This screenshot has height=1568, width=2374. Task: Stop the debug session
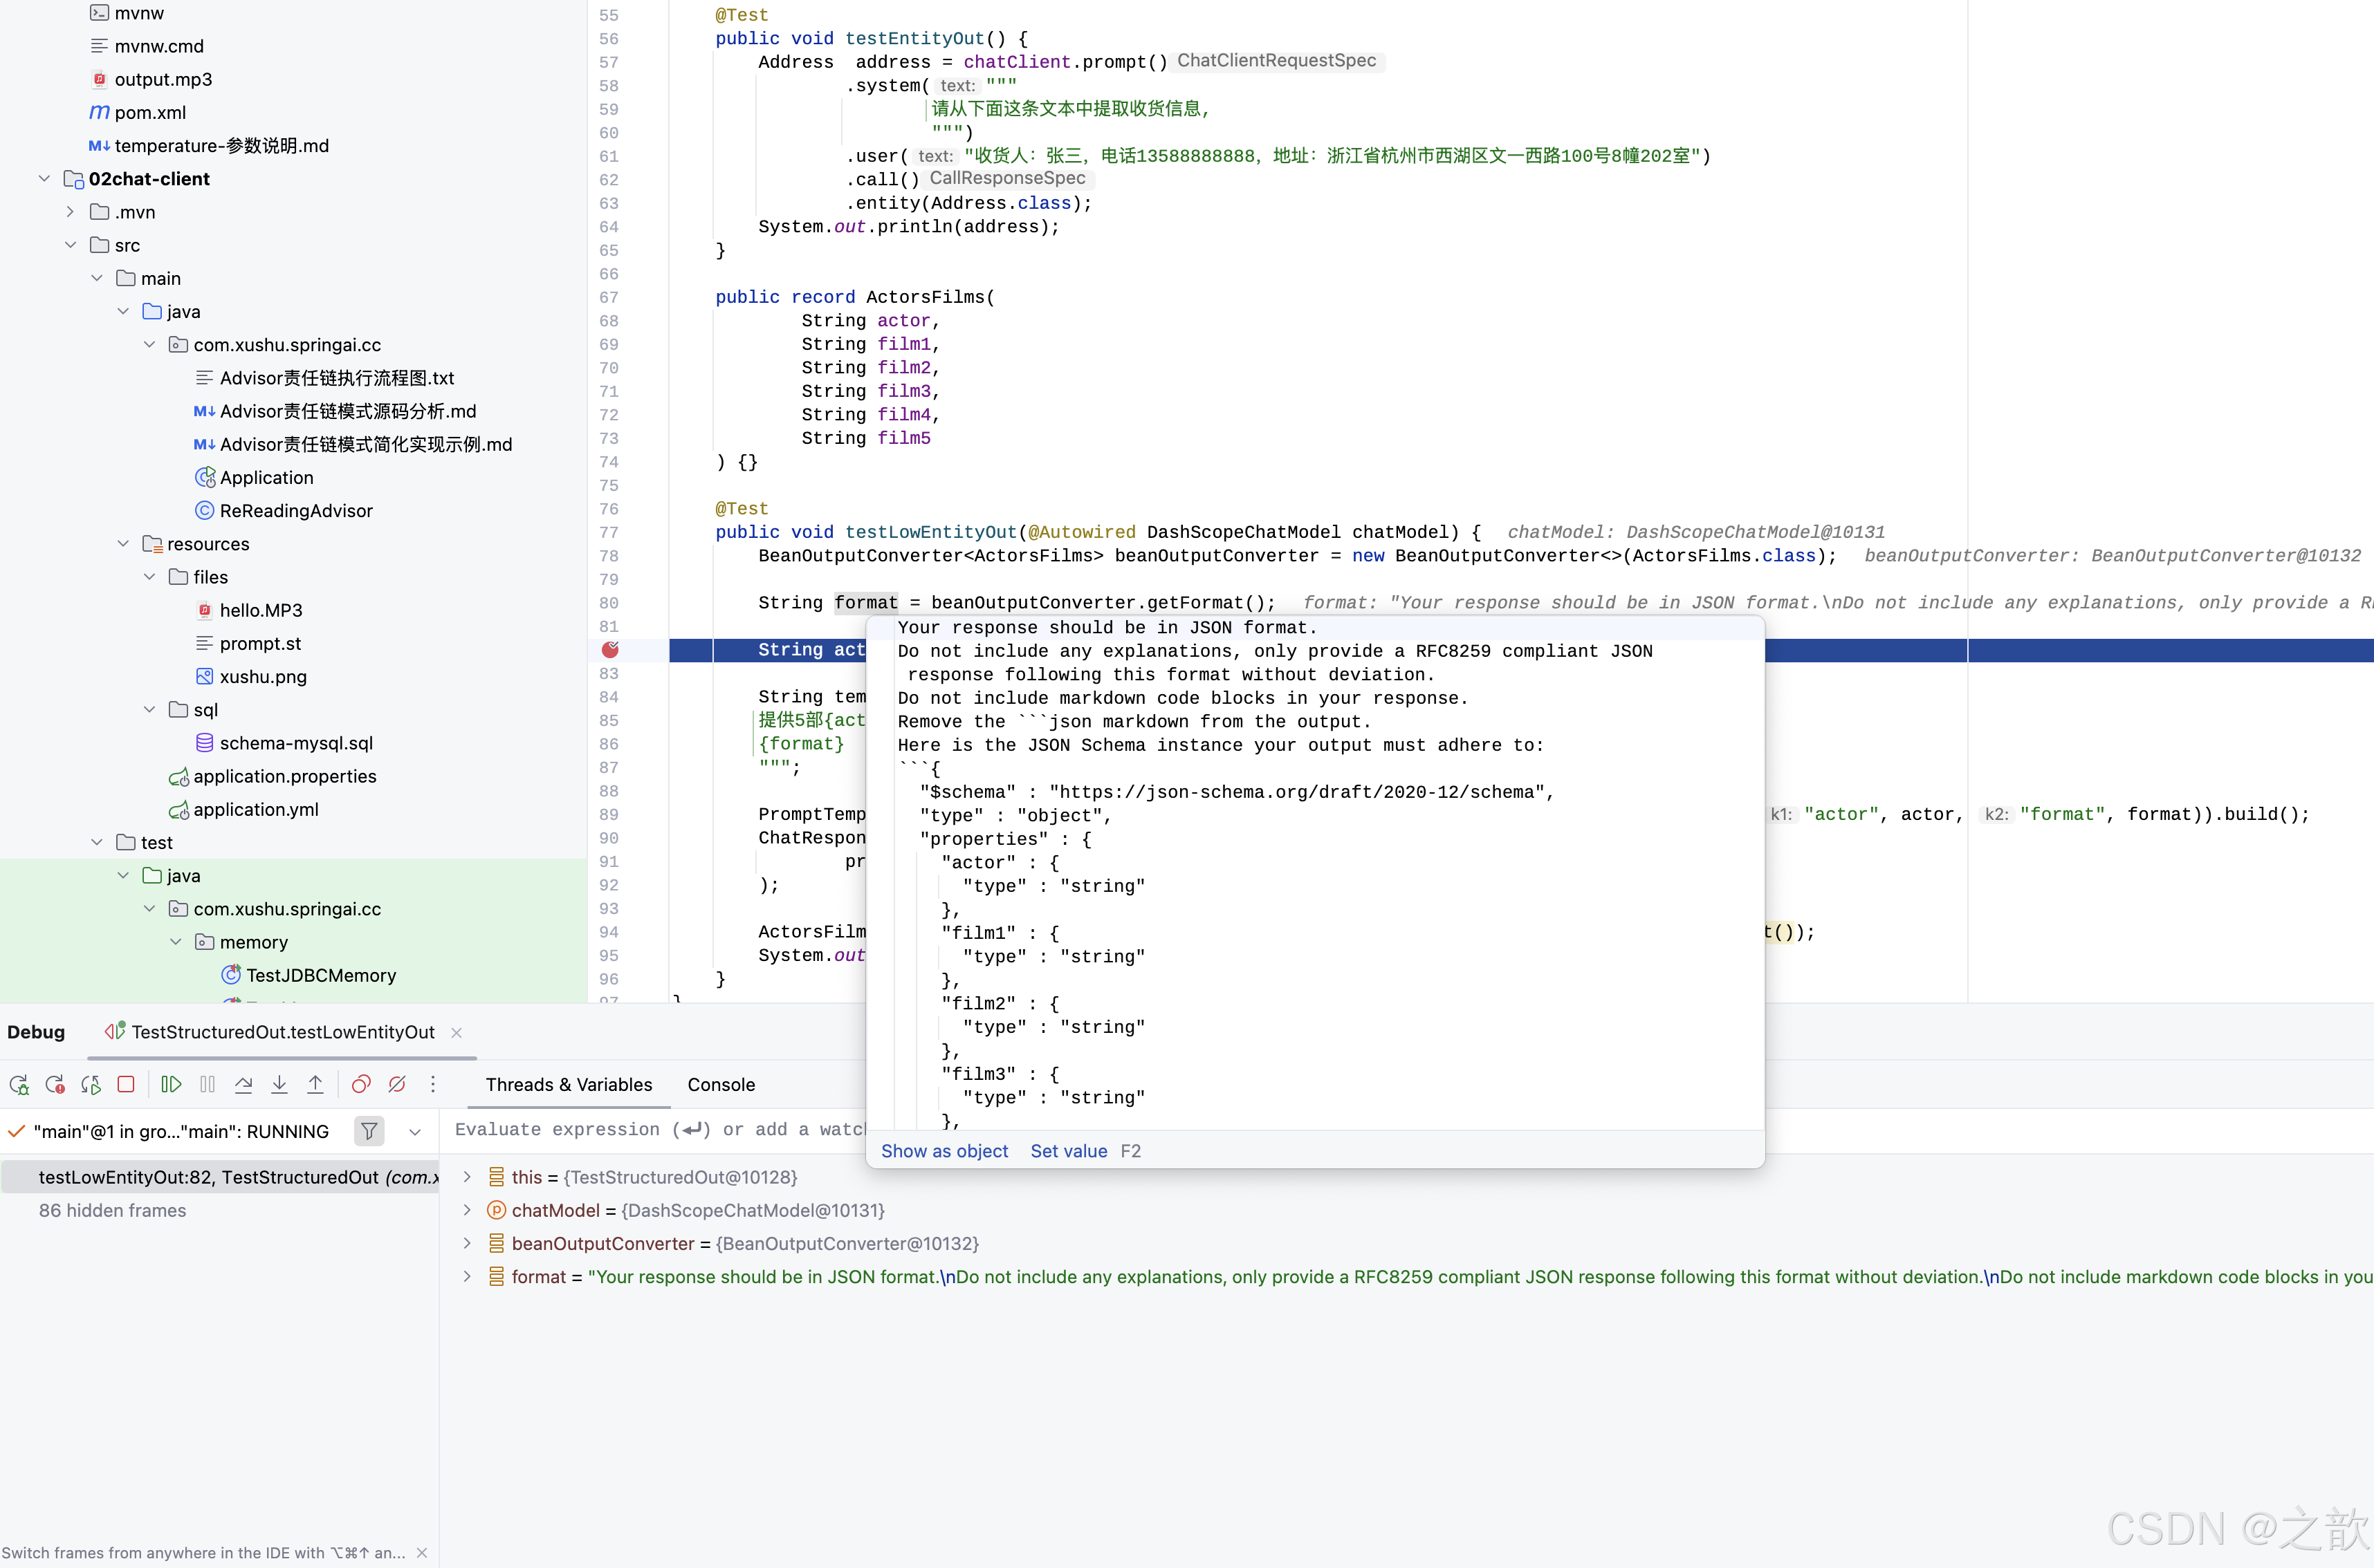[126, 1084]
